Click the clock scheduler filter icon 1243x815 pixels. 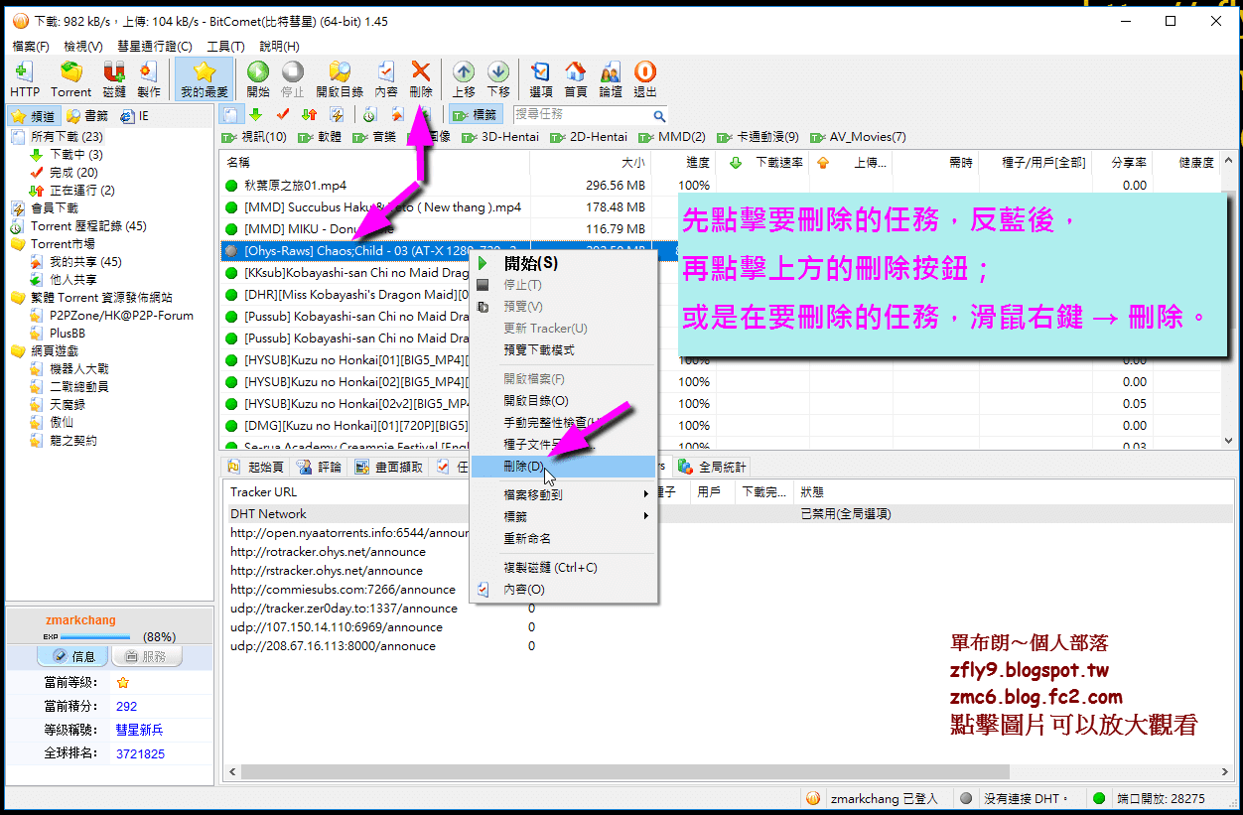pyautogui.click(x=370, y=115)
